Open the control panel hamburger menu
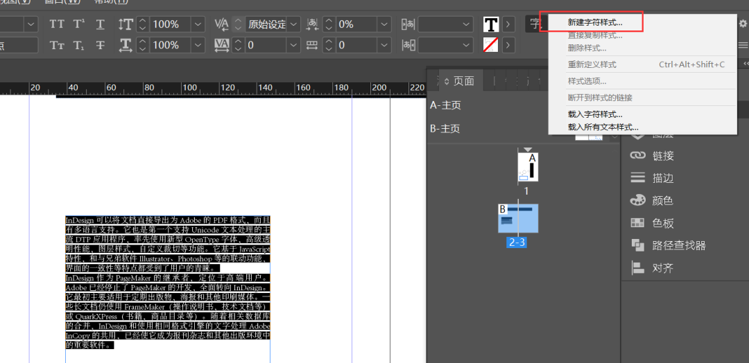 [x=743, y=45]
